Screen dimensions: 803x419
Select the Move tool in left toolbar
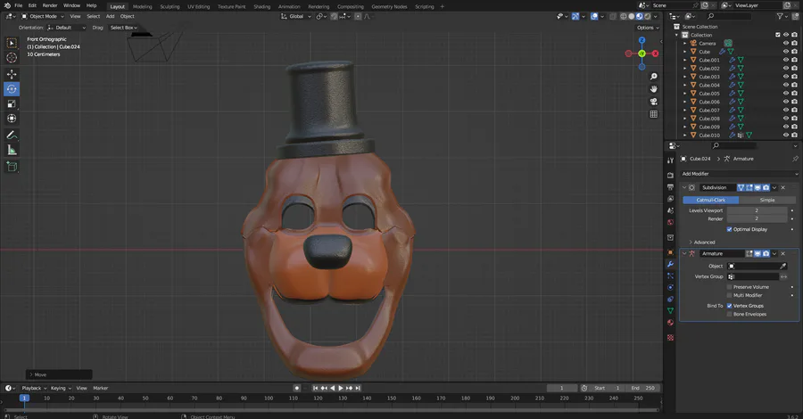pos(12,74)
